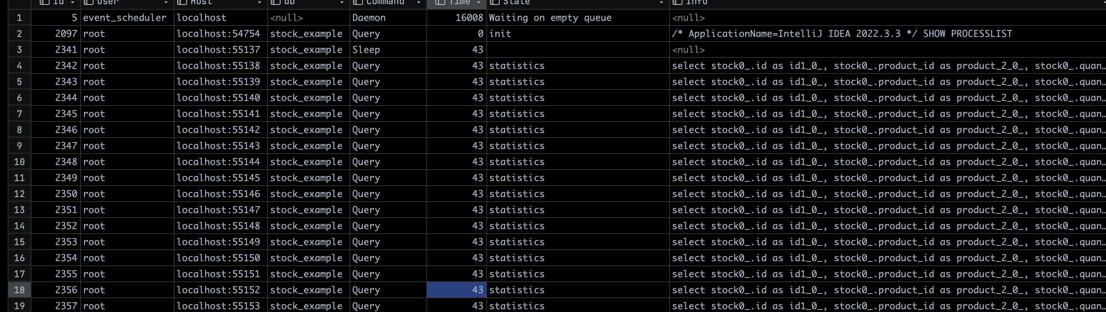Click the host cell localhost:55147
Image resolution: width=1106 pixels, height=312 pixels.
click(221, 210)
